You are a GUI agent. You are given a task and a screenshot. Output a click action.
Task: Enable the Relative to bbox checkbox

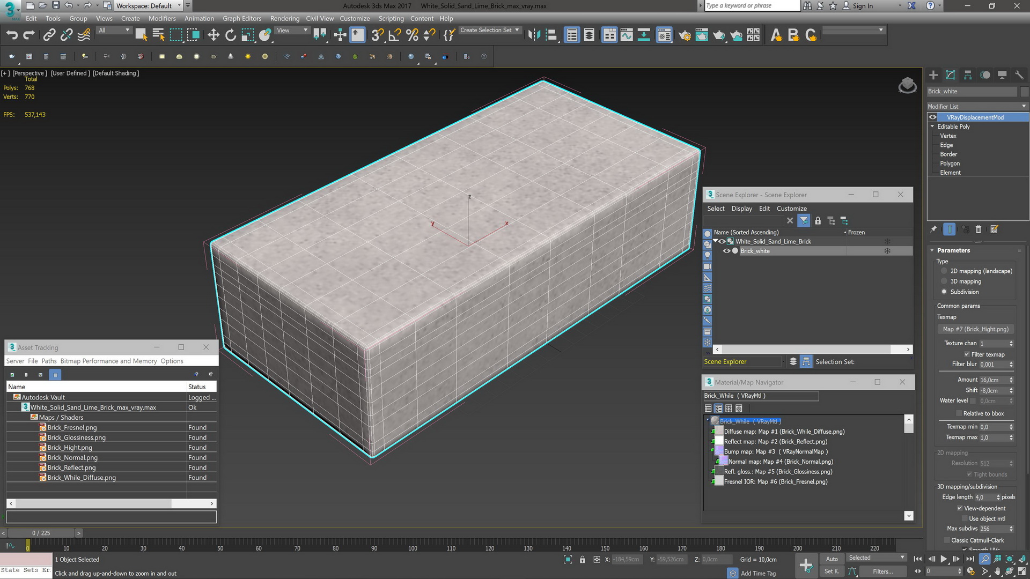click(959, 413)
